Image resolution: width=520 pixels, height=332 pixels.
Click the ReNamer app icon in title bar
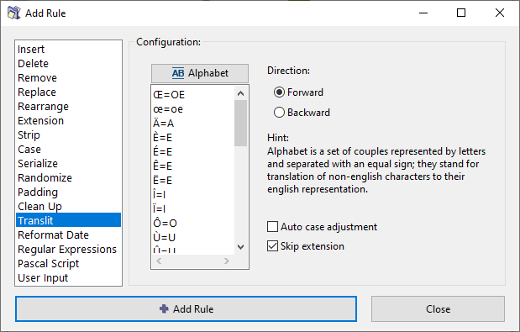13,13
